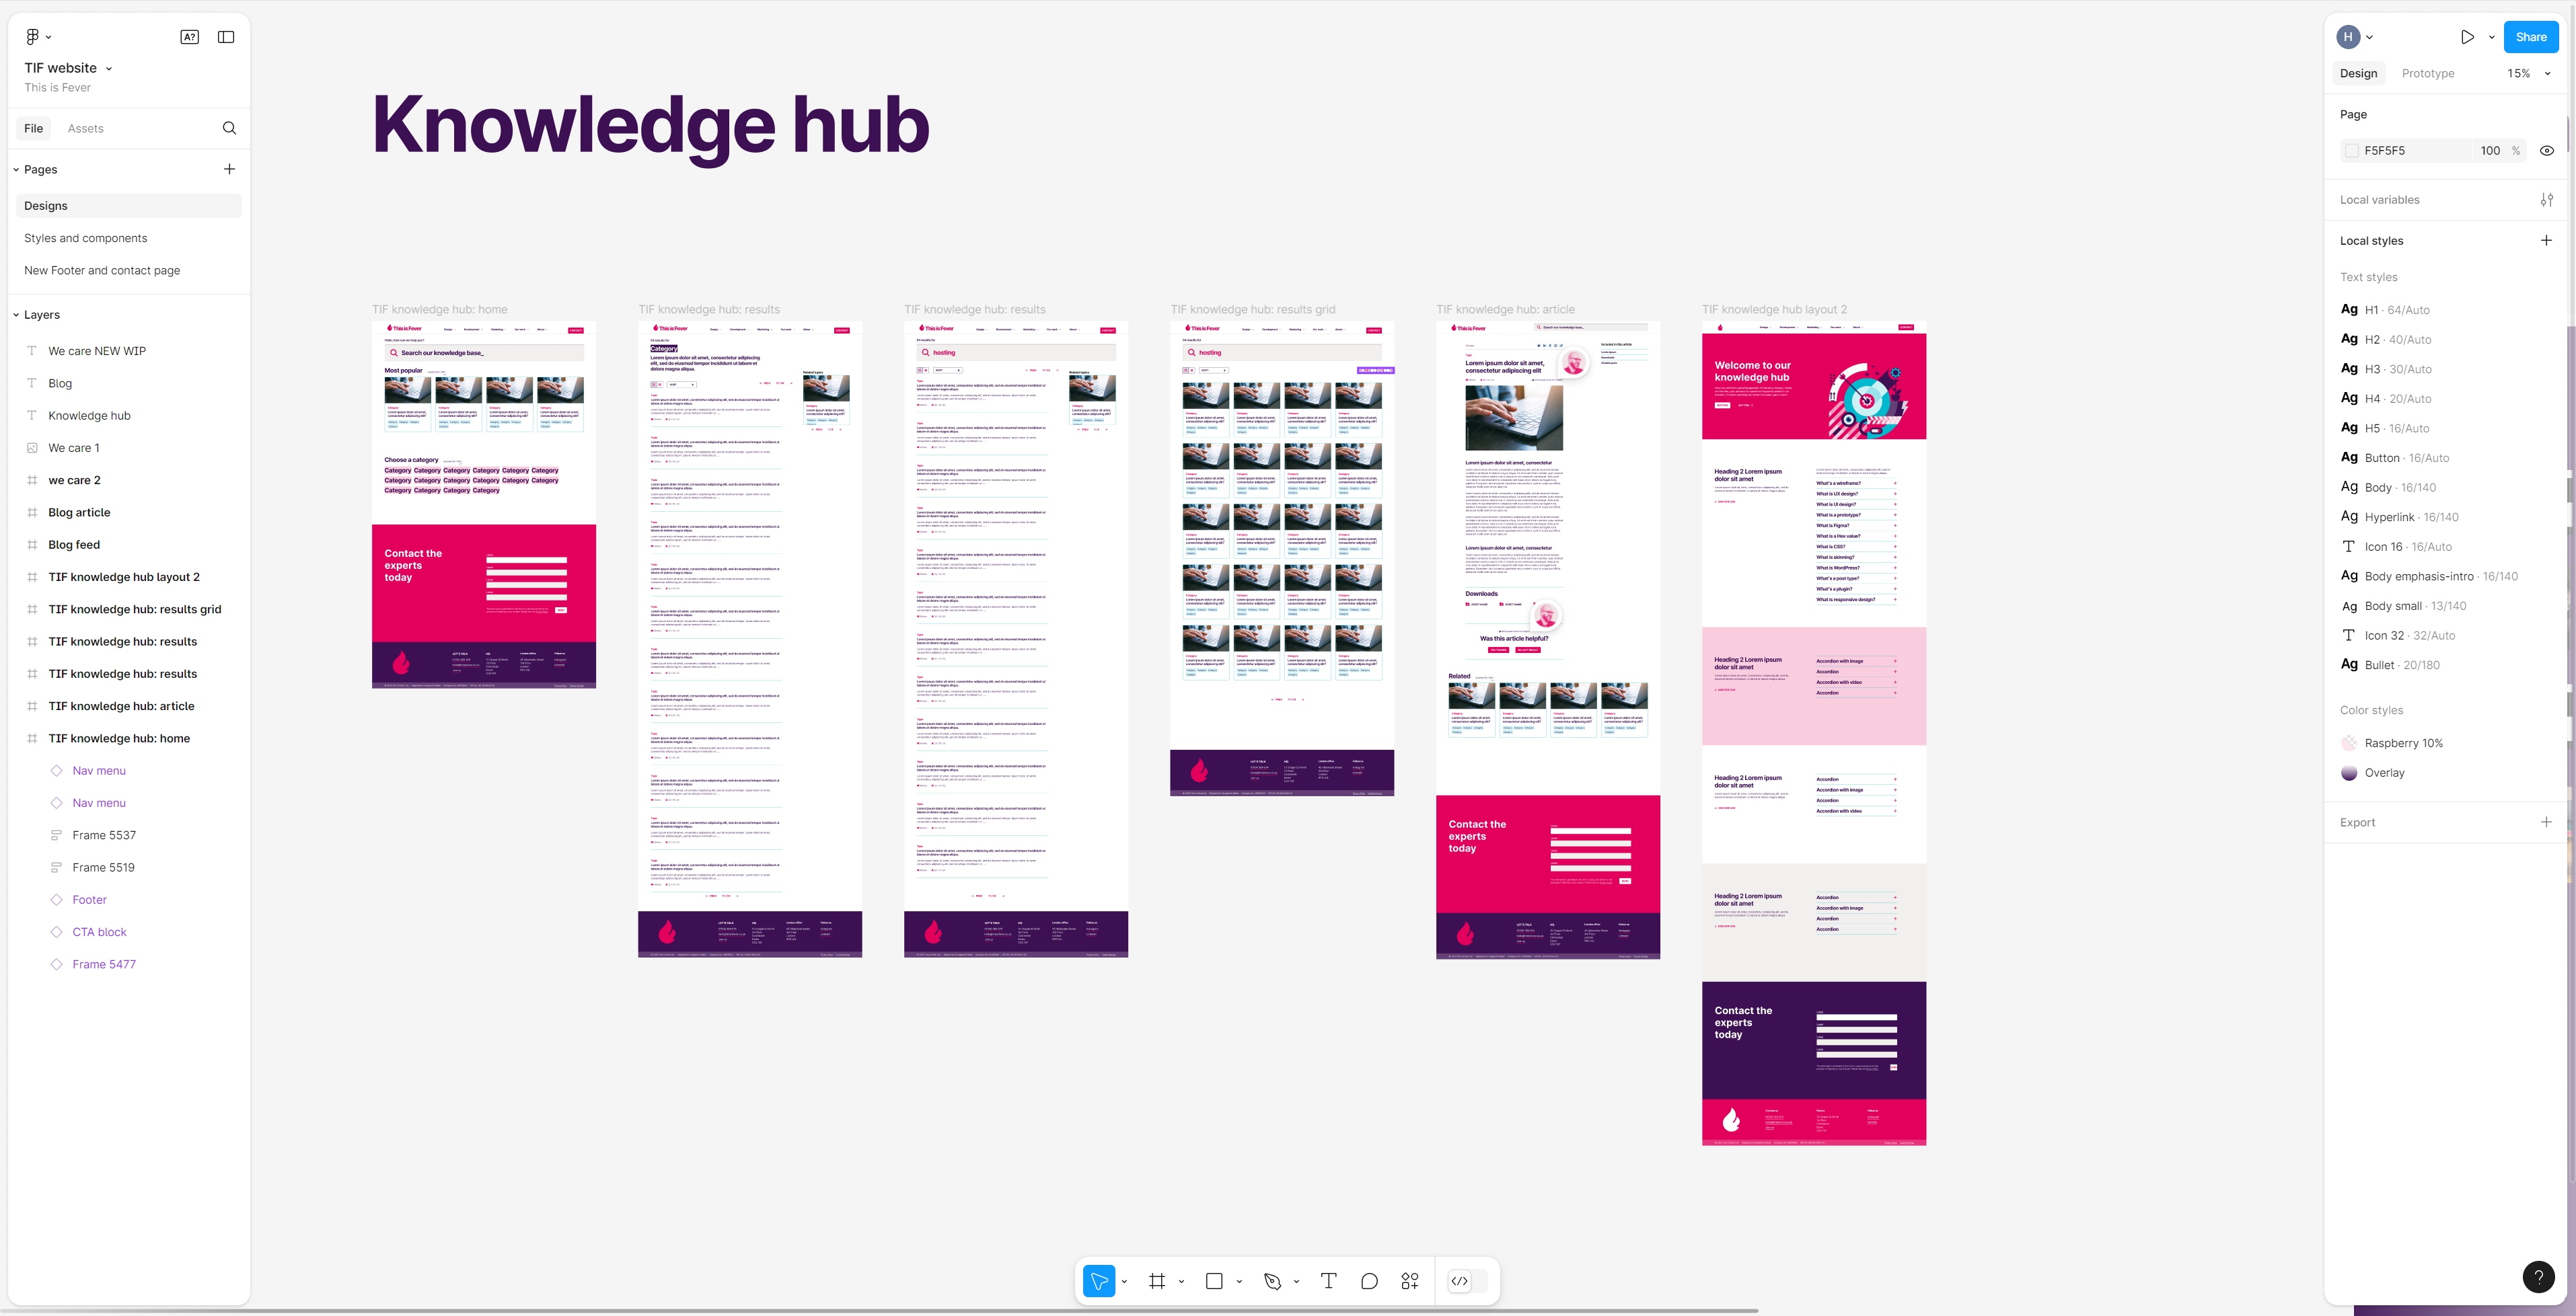
Task: Toggle Dev Mode switch
Action: [x=1467, y=1281]
